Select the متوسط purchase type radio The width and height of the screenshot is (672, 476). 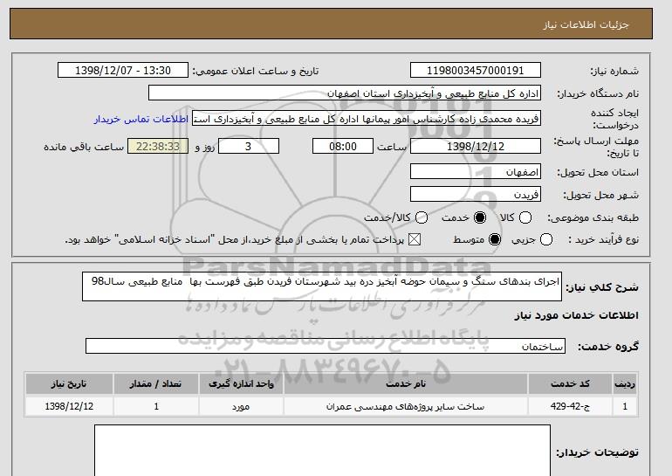point(495,239)
